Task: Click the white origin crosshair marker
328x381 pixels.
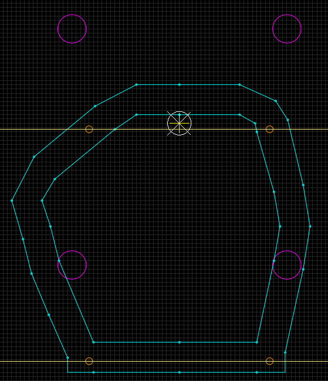Action: click(x=180, y=123)
